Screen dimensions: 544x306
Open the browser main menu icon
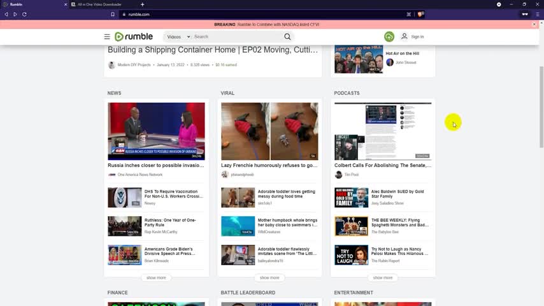(x=538, y=14)
